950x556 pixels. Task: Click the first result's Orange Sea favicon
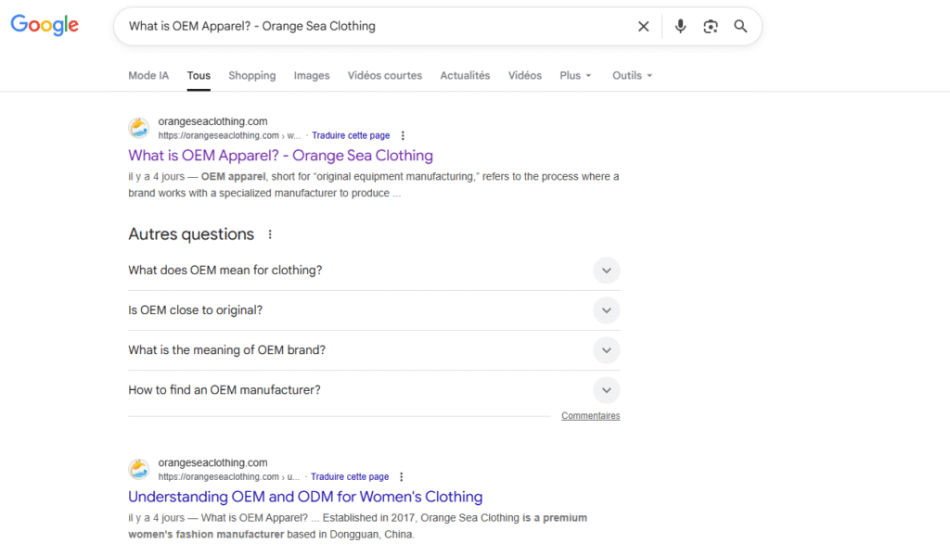click(x=139, y=128)
